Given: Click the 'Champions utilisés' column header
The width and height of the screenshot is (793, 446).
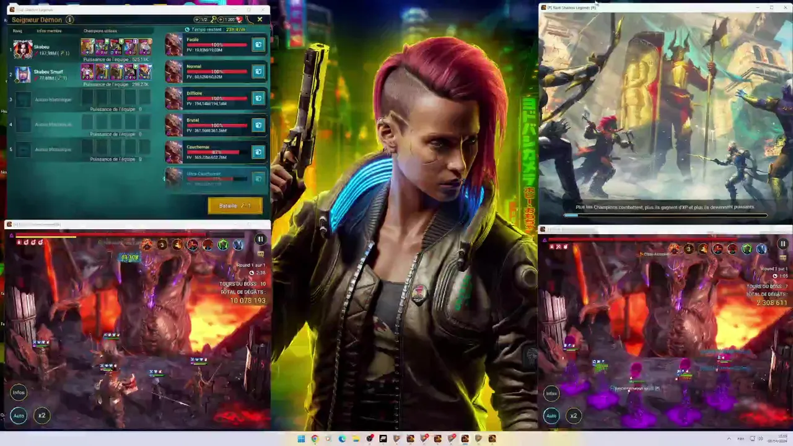Looking at the screenshot, I should coord(100,31).
